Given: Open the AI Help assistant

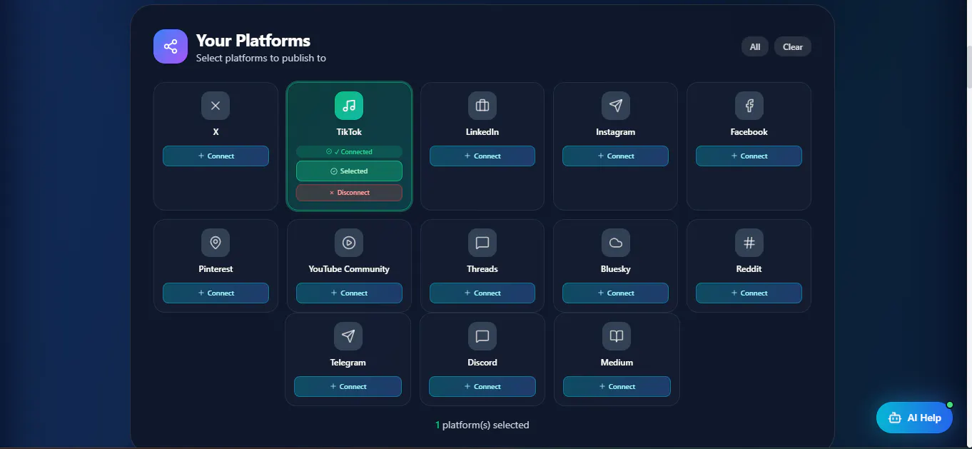Looking at the screenshot, I should point(914,418).
